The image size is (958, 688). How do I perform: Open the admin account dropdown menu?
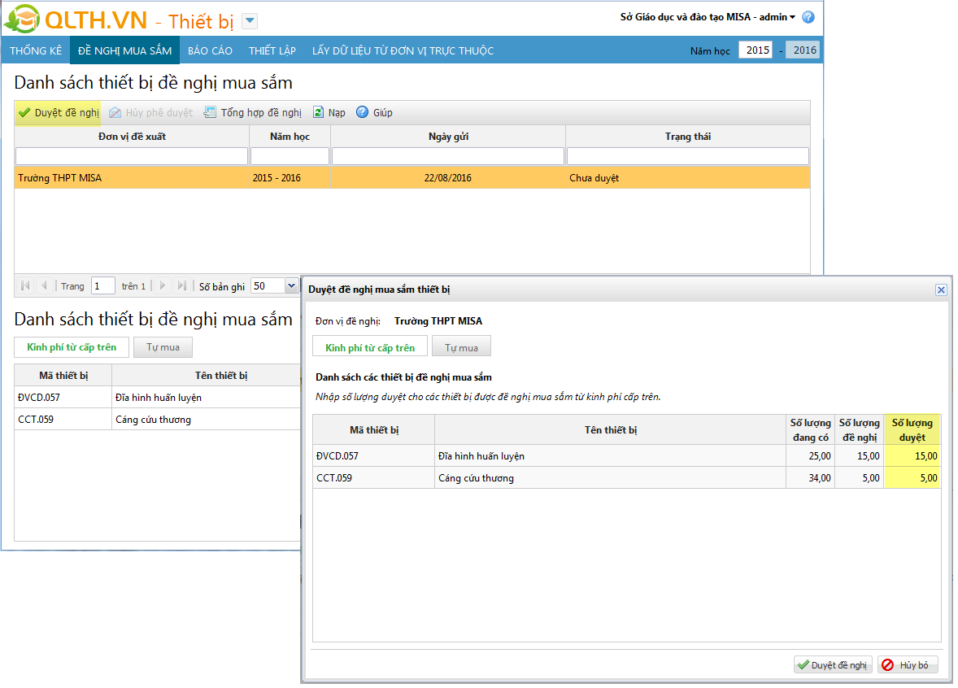tap(792, 17)
